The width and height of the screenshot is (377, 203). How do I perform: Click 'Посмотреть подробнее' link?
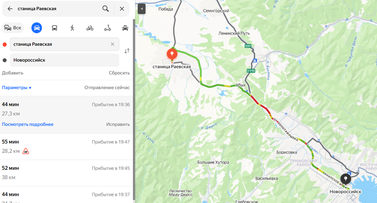[x=28, y=124]
